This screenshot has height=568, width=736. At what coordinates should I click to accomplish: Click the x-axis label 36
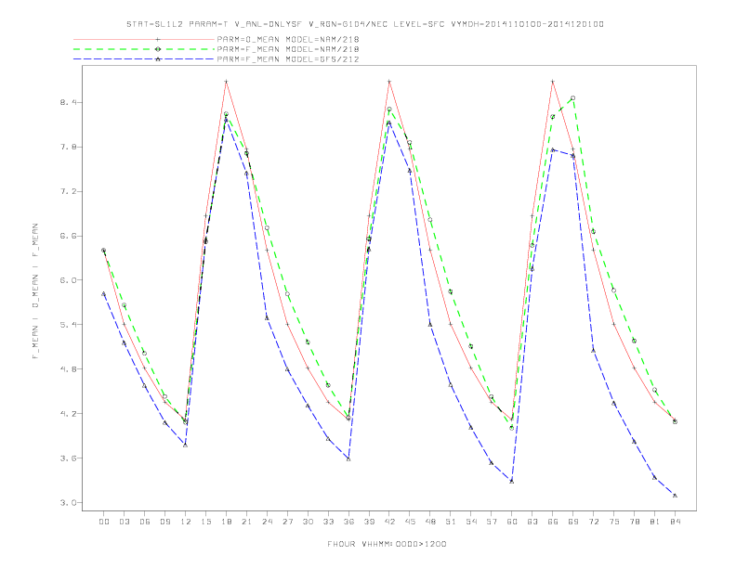[x=348, y=522]
